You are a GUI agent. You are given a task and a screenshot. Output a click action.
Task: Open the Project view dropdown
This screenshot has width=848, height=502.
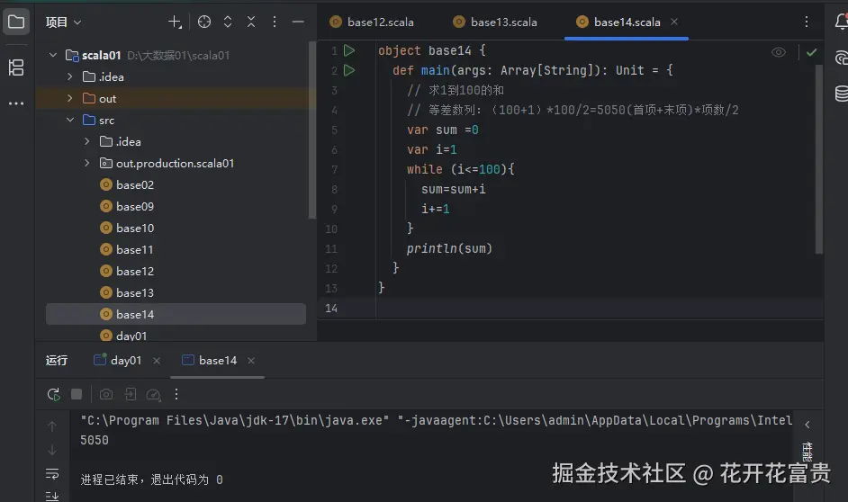(63, 22)
